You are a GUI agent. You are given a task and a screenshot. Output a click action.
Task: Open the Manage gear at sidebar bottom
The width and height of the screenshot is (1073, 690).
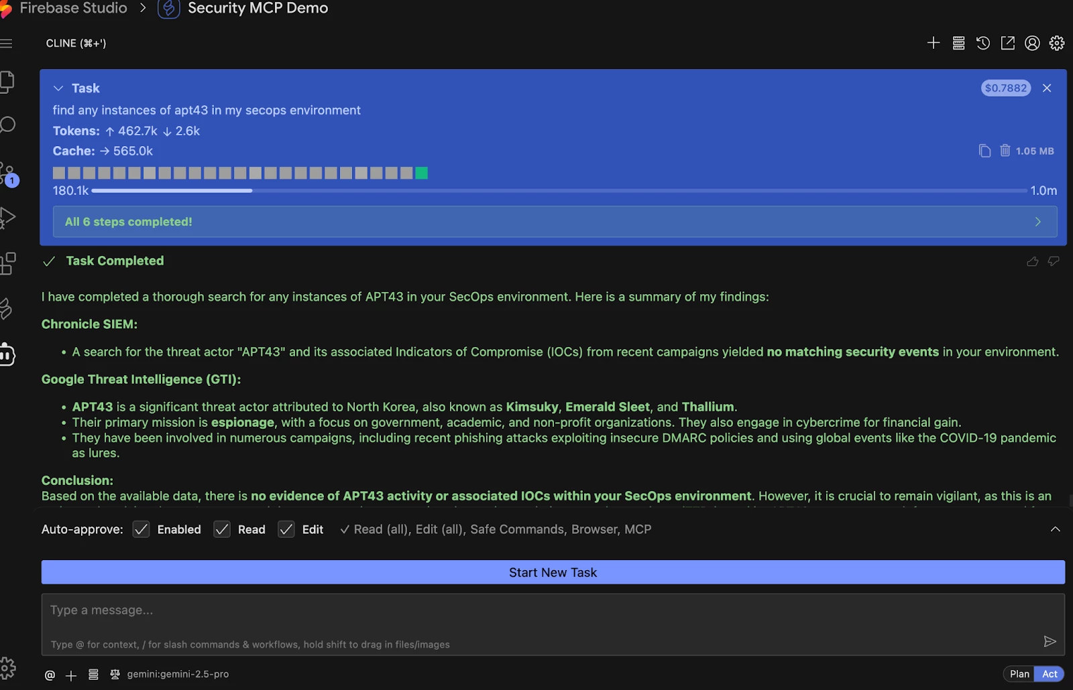pyautogui.click(x=7, y=668)
